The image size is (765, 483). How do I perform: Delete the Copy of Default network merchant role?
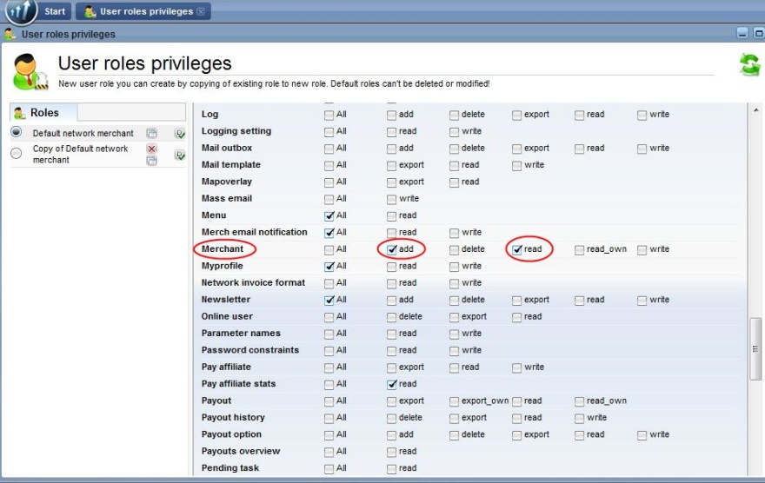point(151,149)
